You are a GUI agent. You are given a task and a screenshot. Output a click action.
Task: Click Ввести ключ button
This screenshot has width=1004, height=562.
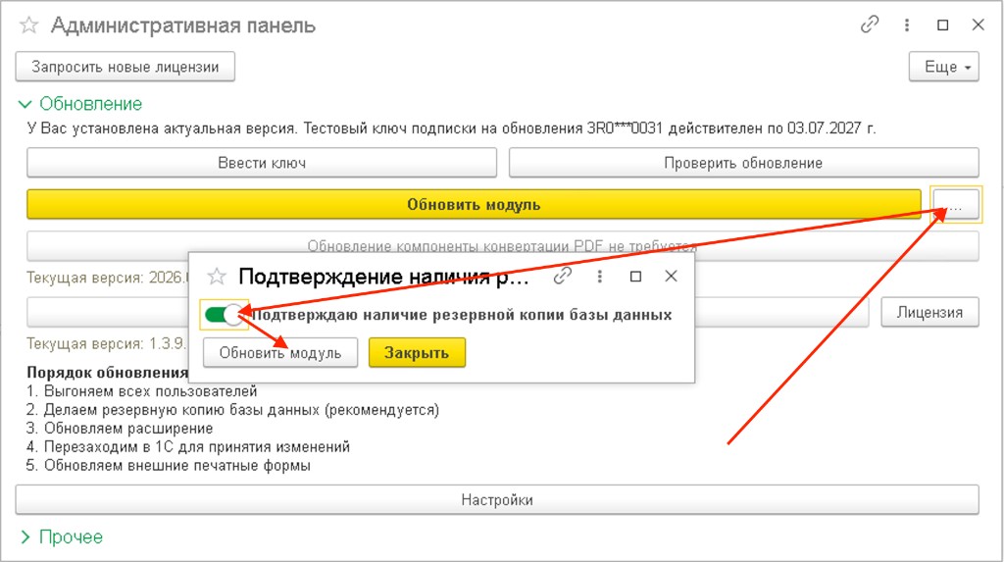coord(261,163)
